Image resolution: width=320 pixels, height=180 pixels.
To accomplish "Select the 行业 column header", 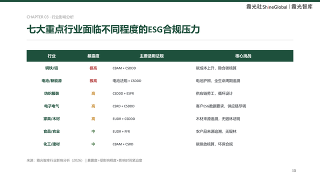I will click(51, 56).
